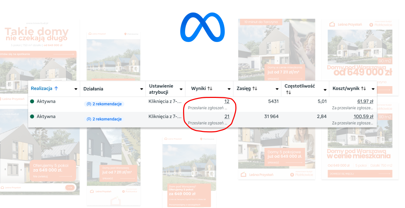
Task: Click the green status dot beside second Aktywna row
Action: pos(33,116)
